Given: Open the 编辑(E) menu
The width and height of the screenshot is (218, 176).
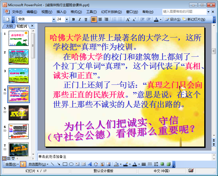Looking at the screenshot, I should [32, 12].
